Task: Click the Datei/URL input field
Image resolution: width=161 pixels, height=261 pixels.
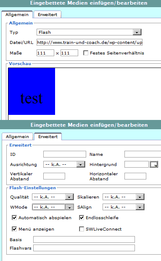Action: pyautogui.click(x=90, y=42)
